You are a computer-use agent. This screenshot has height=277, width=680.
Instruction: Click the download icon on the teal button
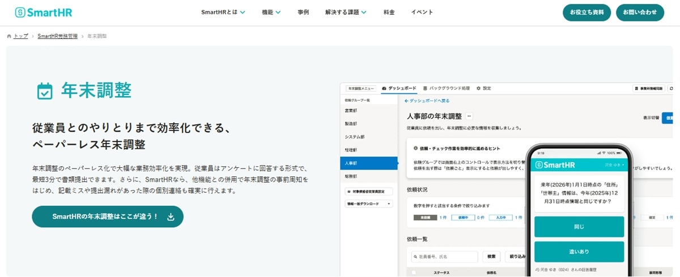(x=171, y=217)
